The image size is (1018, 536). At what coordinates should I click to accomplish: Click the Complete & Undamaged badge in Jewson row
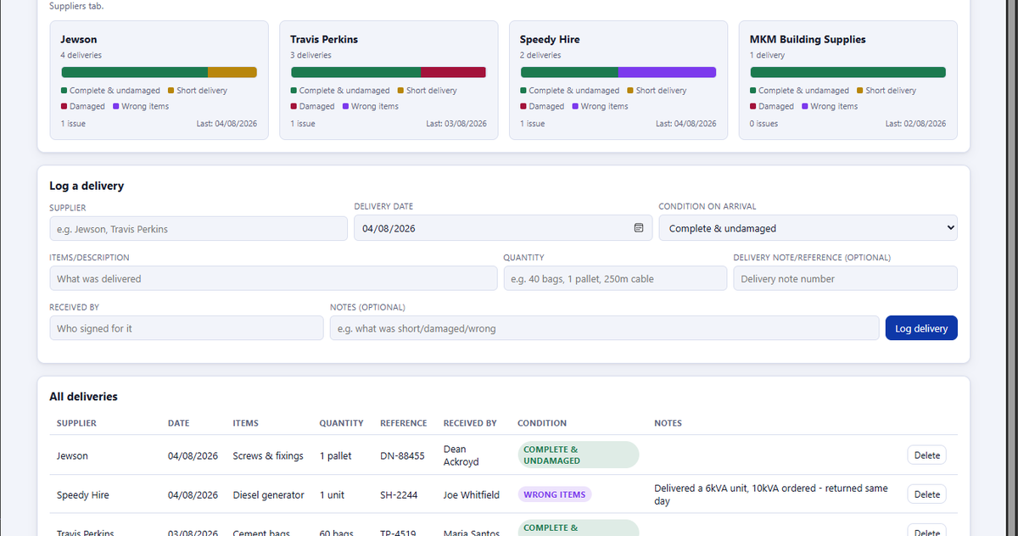pyautogui.click(x=578, y=455)
